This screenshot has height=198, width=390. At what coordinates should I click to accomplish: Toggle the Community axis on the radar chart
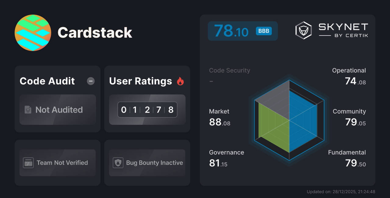349,111
